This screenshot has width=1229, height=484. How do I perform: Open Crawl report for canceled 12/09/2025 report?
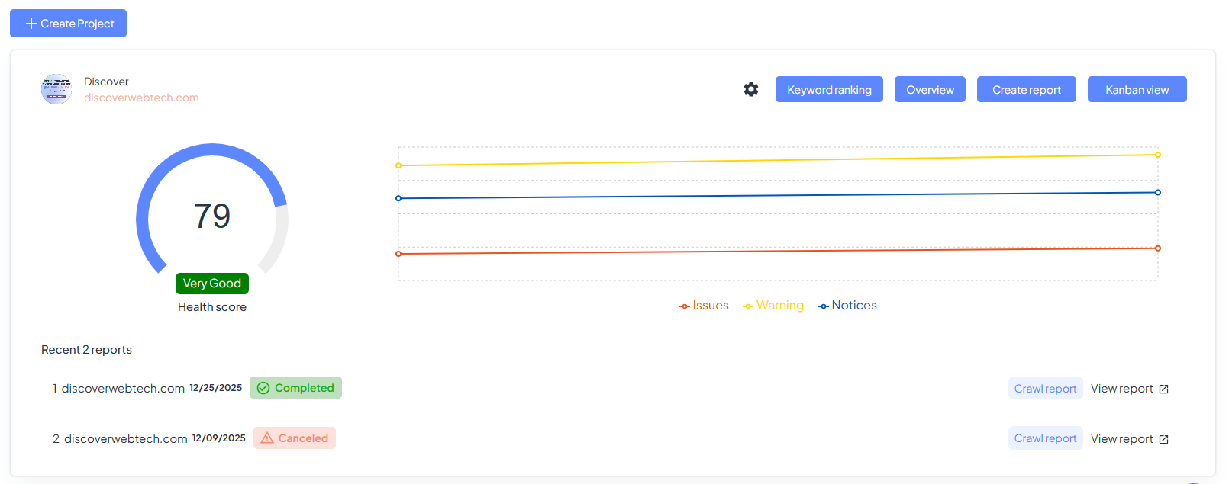[1045, 438]
